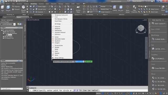
Task: Open the Help question mark icon
Action: click(x=152, y=1)
